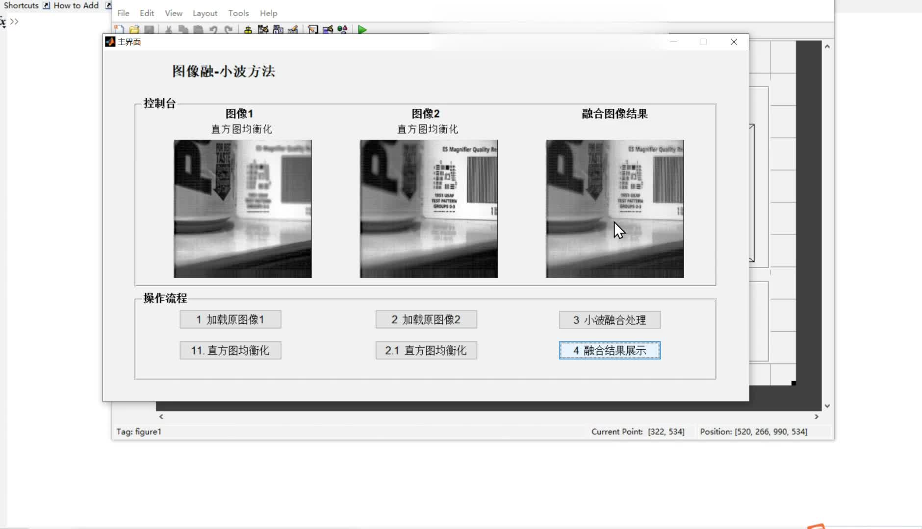
Task: Click the Paste icon in GUIDE toolbar
Action: [x=198, y=30]
